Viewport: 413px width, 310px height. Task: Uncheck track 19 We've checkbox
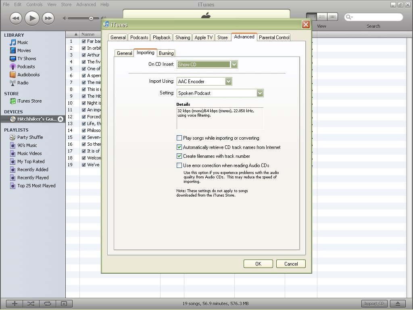(x=84, y=165)
